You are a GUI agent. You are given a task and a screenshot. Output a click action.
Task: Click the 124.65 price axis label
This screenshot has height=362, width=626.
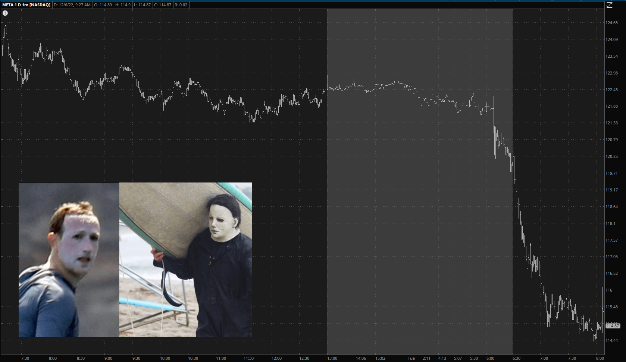tap(611, 23)
